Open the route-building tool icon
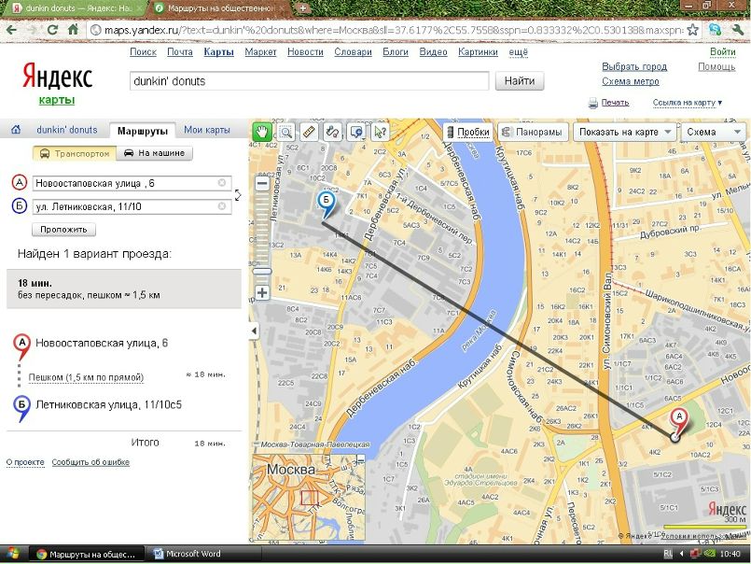The height and width of the screenshot is (564, 751). pos(333,132)
